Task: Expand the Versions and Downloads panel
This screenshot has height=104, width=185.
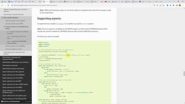Action: 16,101
